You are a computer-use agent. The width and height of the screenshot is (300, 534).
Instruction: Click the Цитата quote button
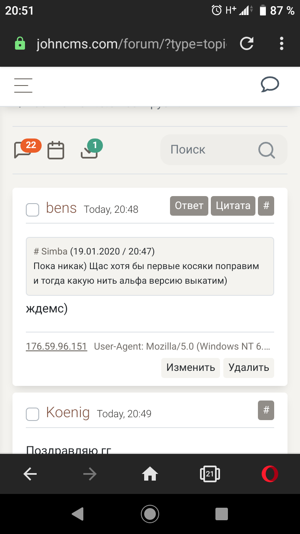coord(233,206)
